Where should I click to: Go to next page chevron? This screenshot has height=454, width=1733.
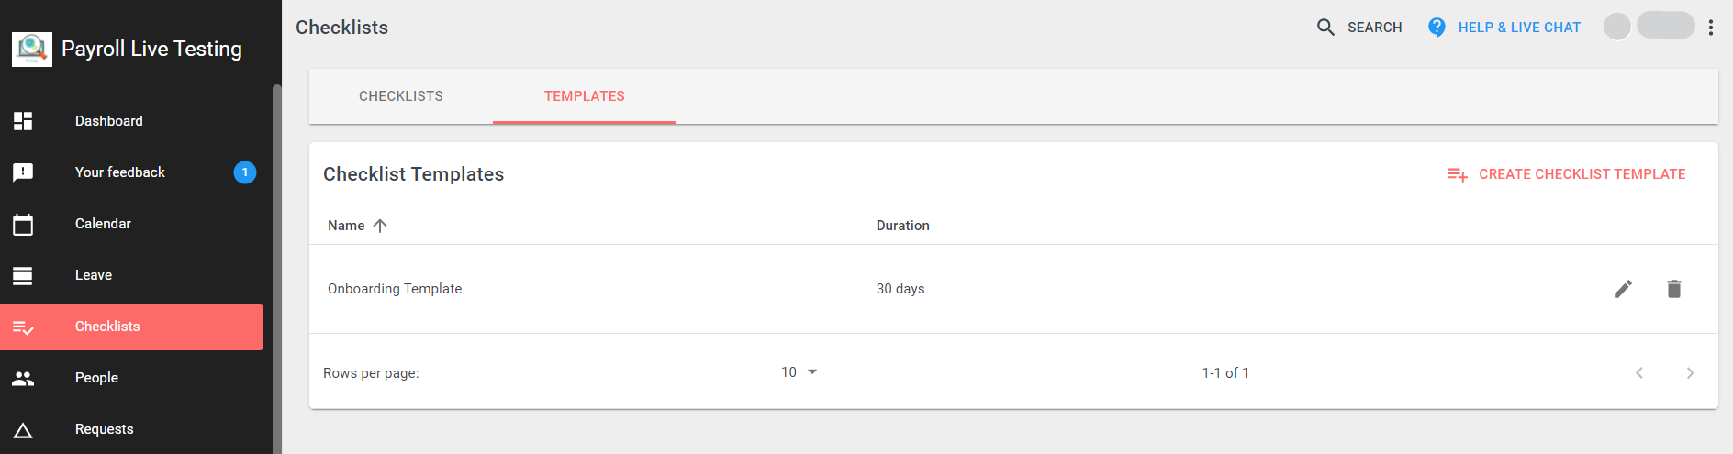[x=1690, y=373]
